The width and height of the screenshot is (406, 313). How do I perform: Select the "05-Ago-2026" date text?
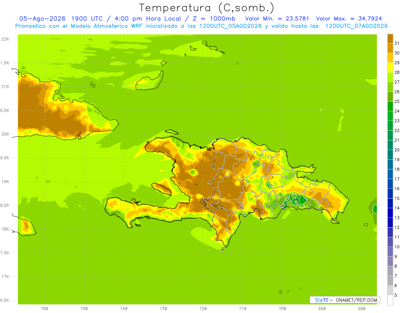[x=42, y=19]
